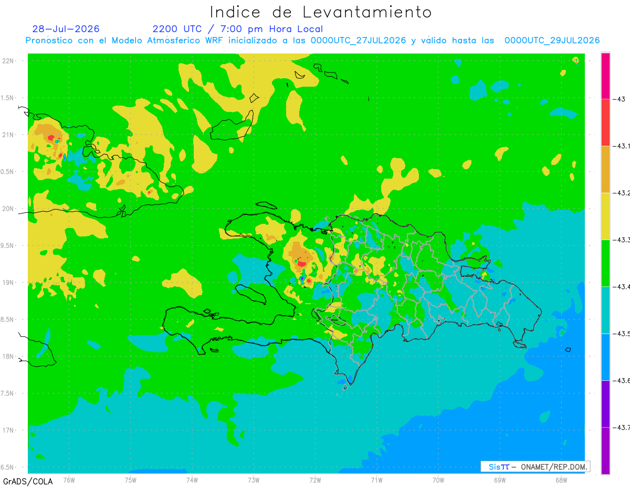Select the date '28-Jul-2026'

(66, 29)
